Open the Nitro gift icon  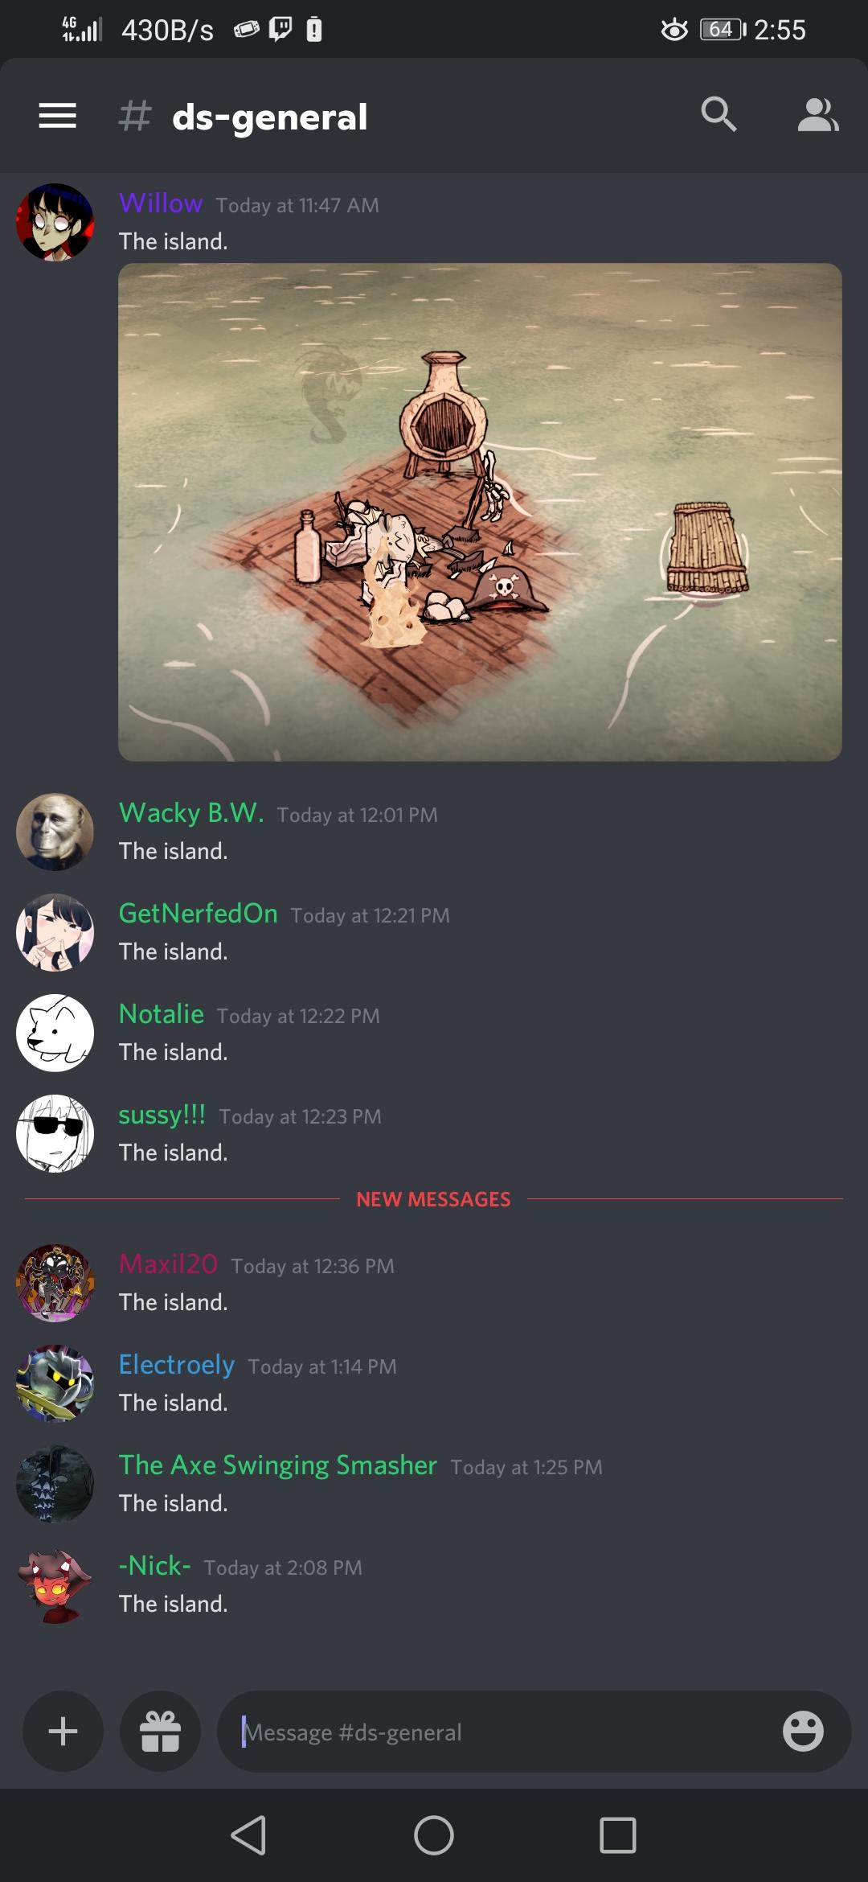(160, 1731)
